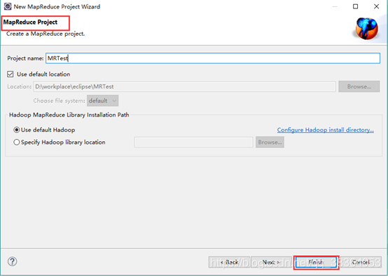Click the Back button

pyautogui.click(x=229, y=262)
